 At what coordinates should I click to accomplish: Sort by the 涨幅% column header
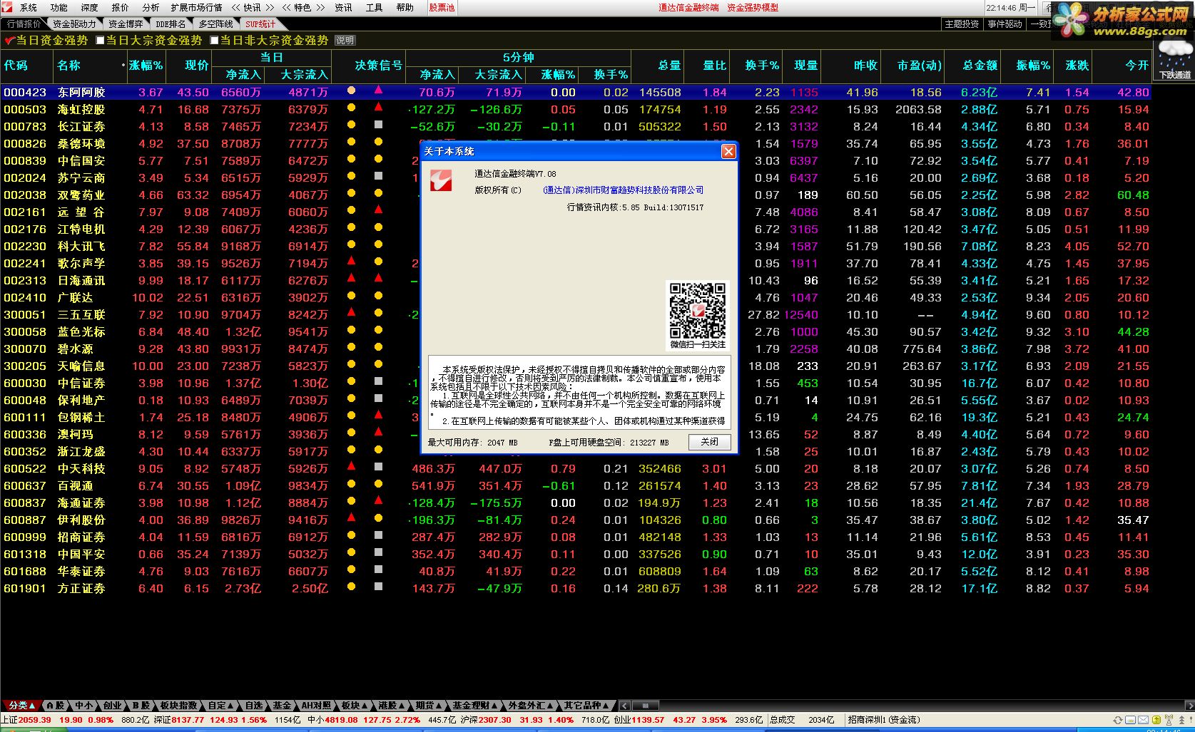point(146,66)
